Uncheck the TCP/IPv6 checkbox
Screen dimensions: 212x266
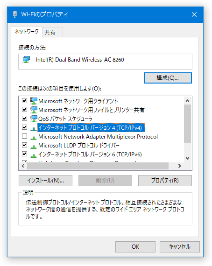(24, 154)
